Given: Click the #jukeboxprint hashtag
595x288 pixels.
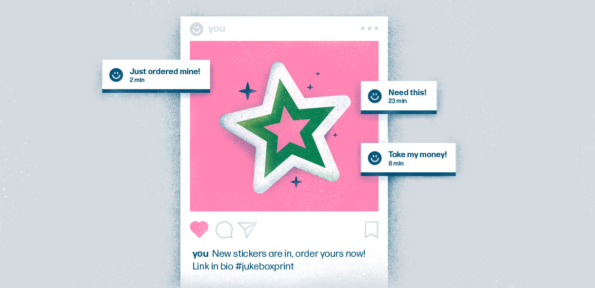Looking at the screenshot, I should 264,267.
